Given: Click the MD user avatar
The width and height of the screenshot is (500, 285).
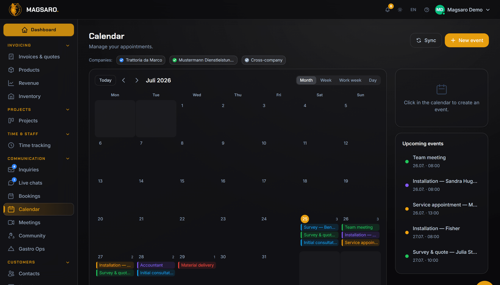Looking at the screenshot, I should click(440, 10).
